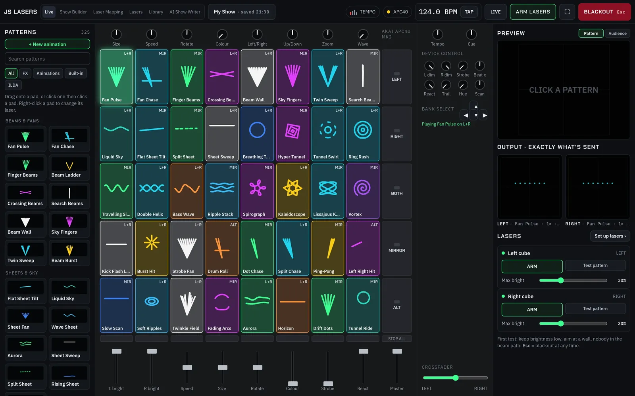
Task: Start the Tunnel Swirl pad
Action: click(328, 134)
